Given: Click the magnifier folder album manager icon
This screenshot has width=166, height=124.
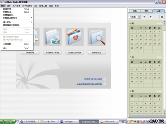Looking at the screenshot, I should [96, 37].
